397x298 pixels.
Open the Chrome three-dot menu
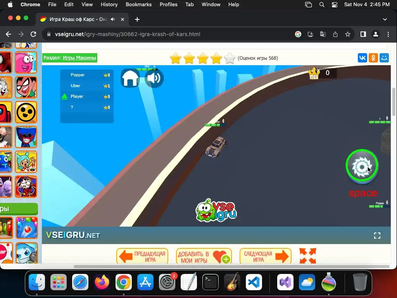388,34
